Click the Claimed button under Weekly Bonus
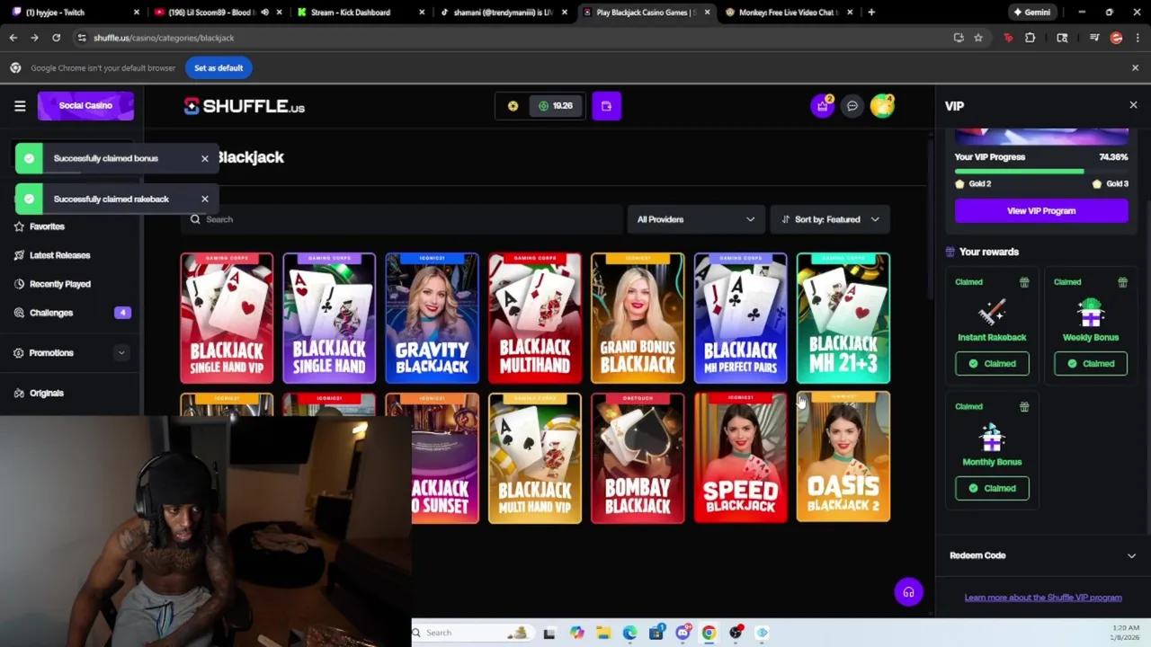The height and width of the screenshot is (647, 1151). click(1091, 364)
